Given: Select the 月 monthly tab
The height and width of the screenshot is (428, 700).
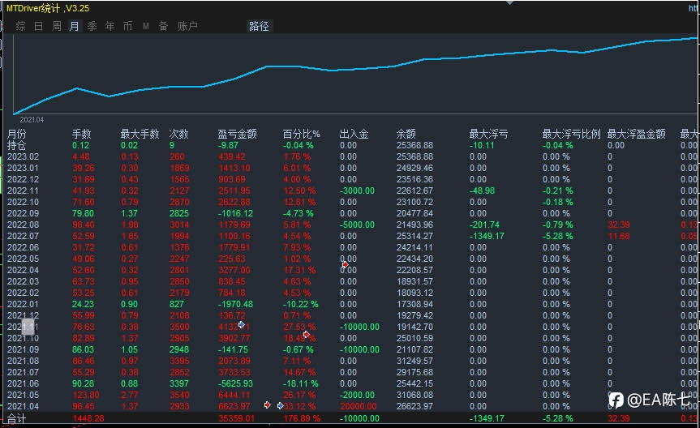Looking at the screenshot, I should [74, 26].
